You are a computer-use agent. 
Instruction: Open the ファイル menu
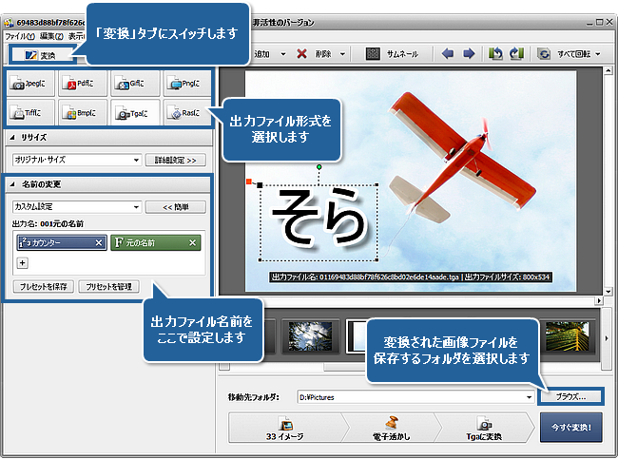[x=20, y=36]
